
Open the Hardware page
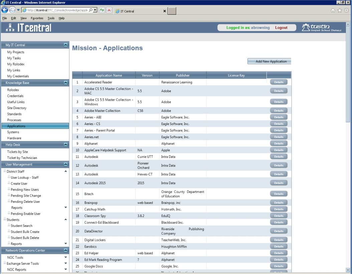point(14,138)
